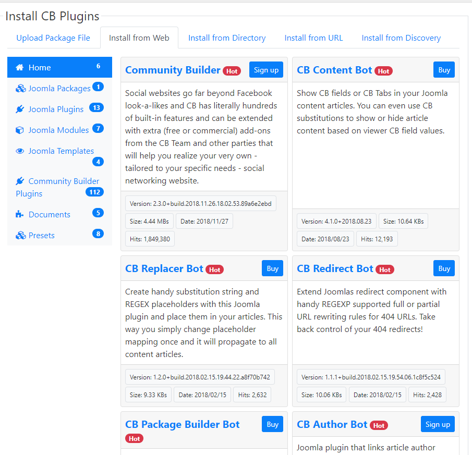Click the Community Builder Plugins plug icon
The width and height of the screenshot is (472, 455).
tap(20, 181)
